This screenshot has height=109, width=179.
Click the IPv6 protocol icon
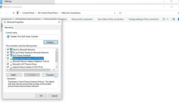point(11,67)
